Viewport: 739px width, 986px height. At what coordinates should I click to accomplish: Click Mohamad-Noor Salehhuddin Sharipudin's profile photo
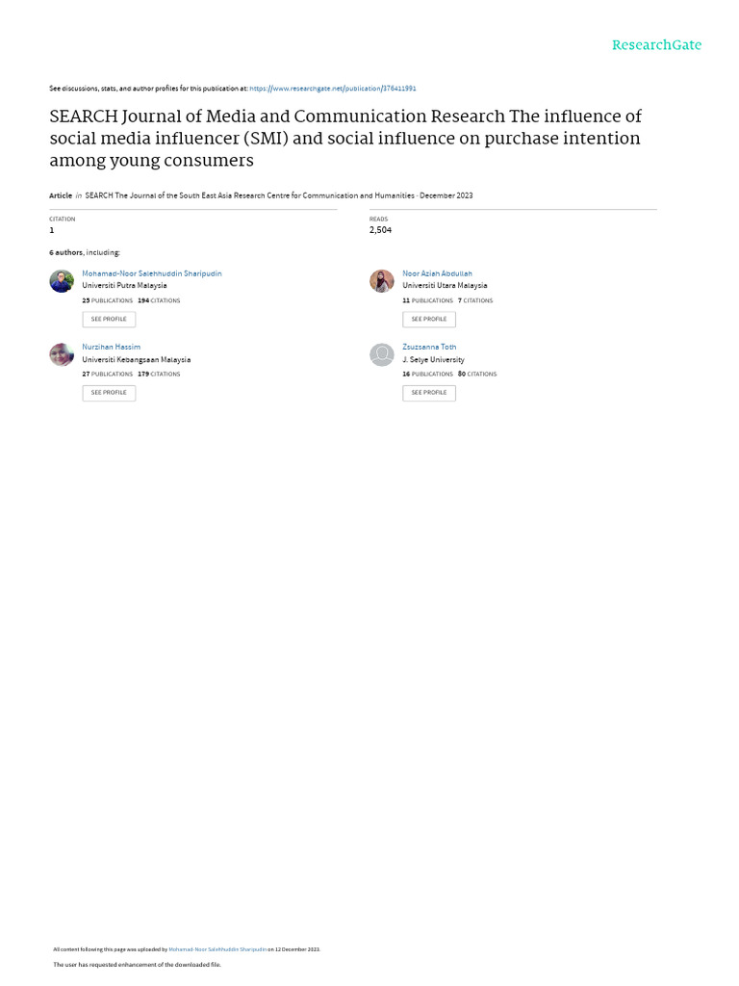(x=62, y=281)
